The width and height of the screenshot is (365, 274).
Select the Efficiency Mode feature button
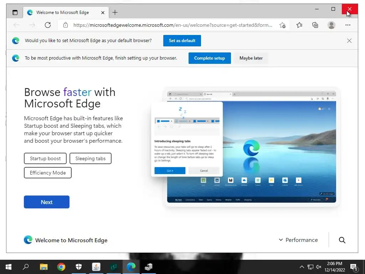pyautogui.click(x=48, y=173)
